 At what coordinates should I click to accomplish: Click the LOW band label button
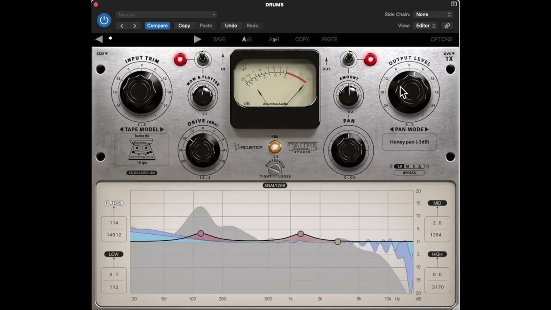pyautogui.click(x=114, y=254)
